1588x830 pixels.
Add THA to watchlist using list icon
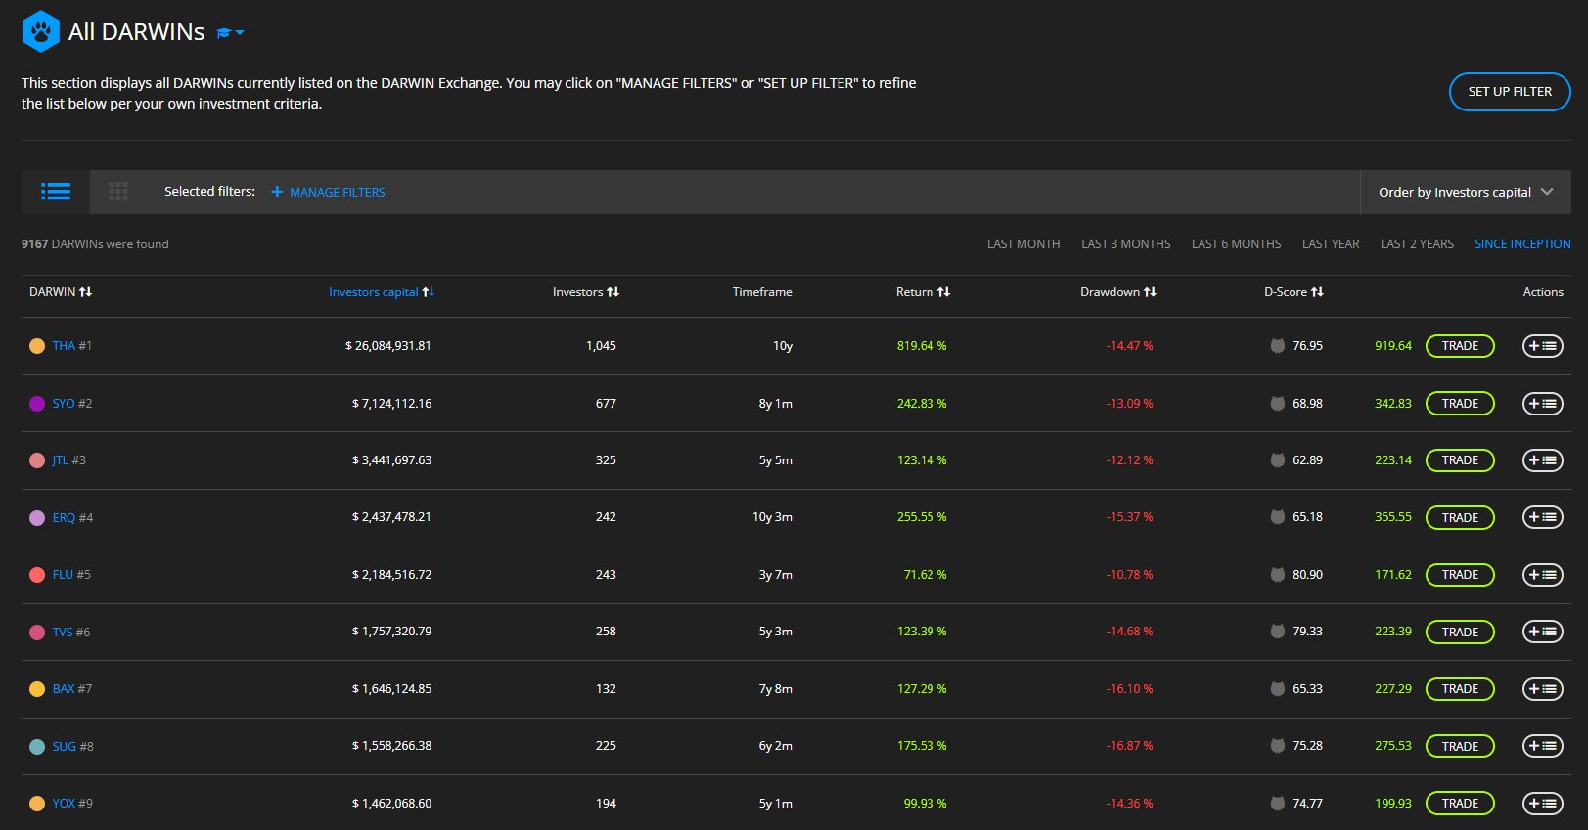1542,346
